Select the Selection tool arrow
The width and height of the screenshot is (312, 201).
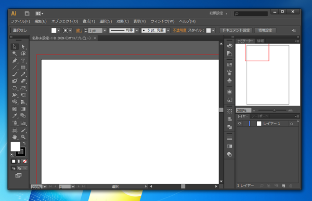[x=15, y=47]
